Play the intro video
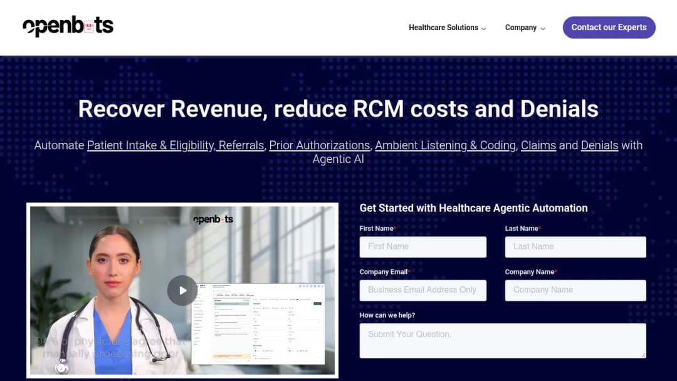 pyautogui.click(x=182, y=290)
